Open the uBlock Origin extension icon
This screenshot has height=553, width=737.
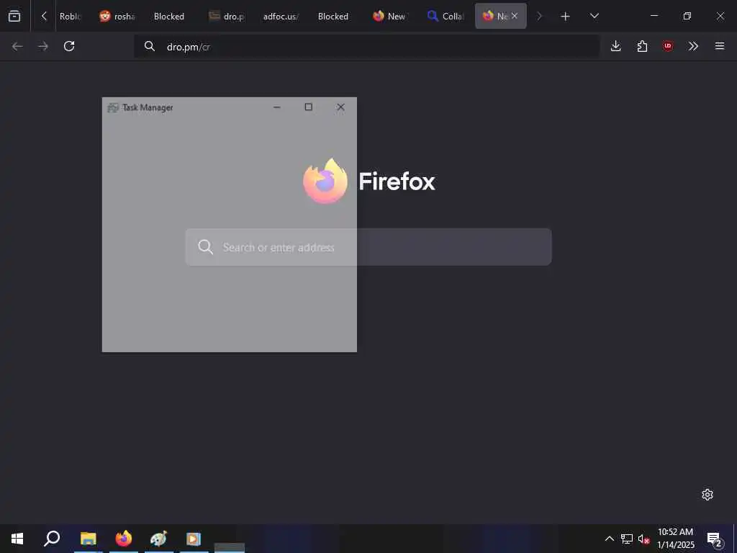[667, 46]
